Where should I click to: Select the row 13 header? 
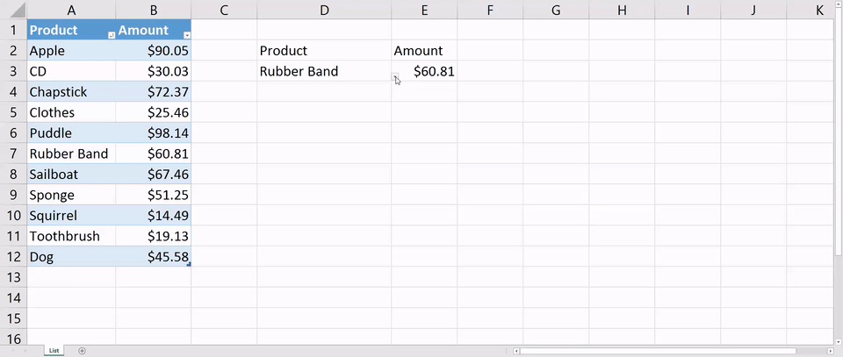coord(13,277)
